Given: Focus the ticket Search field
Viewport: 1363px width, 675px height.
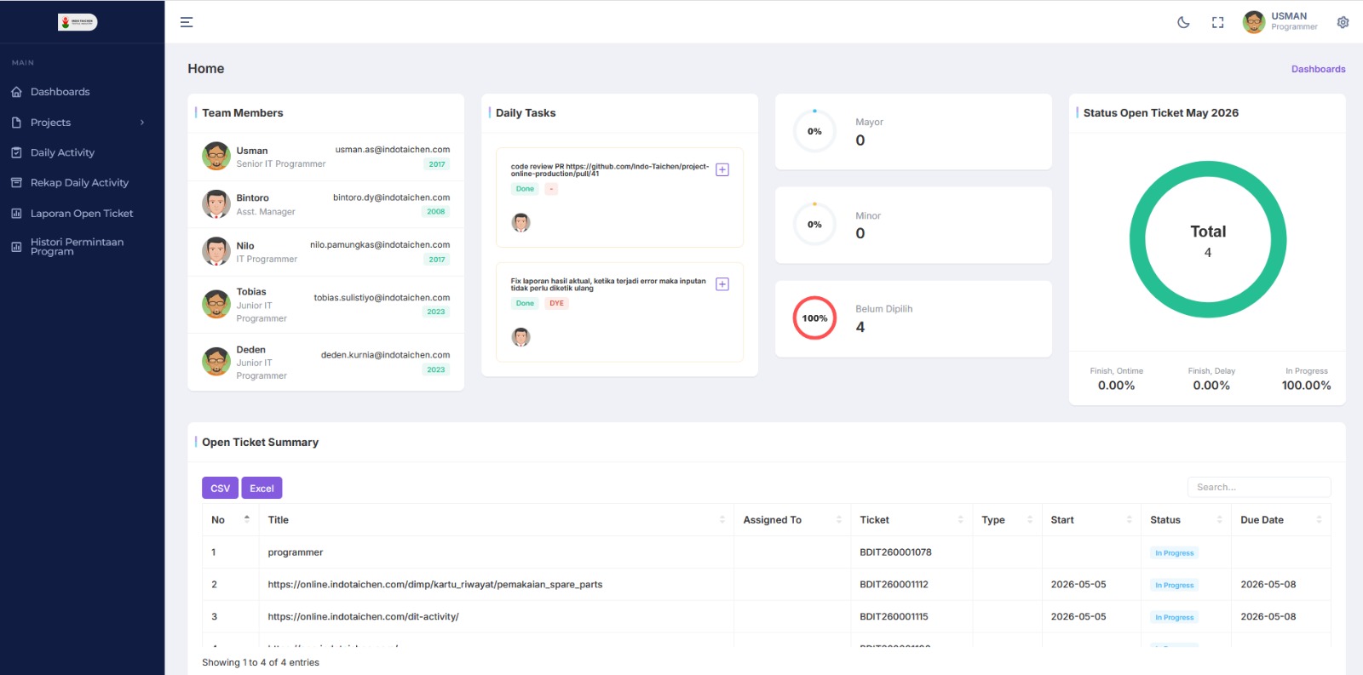Looking at the screenshot, I should pos(1259,487).
